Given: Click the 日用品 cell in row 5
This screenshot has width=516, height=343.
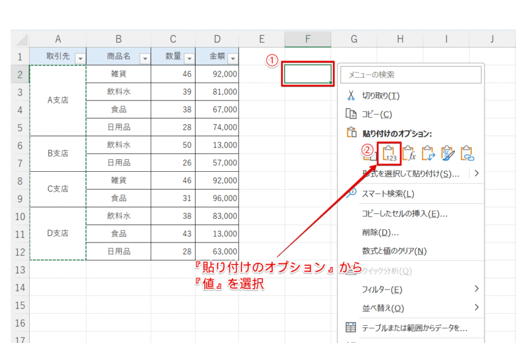Looking at the screenshot, I should coord(118,127).
